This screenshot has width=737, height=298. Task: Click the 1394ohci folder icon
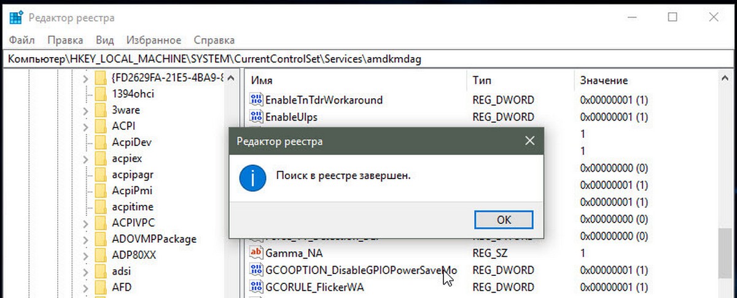click(101, 94)
